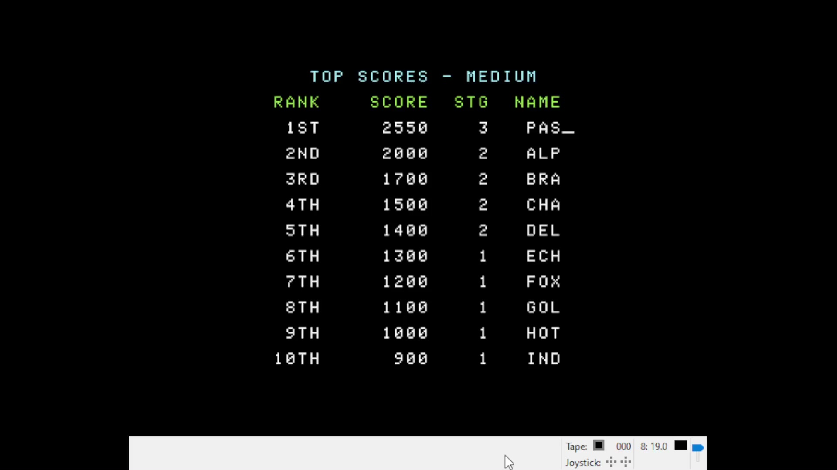Click the TOP SCORES - MEDIUM title
Image resolution: width=837 pixels, height=470 pixels.
423,77
